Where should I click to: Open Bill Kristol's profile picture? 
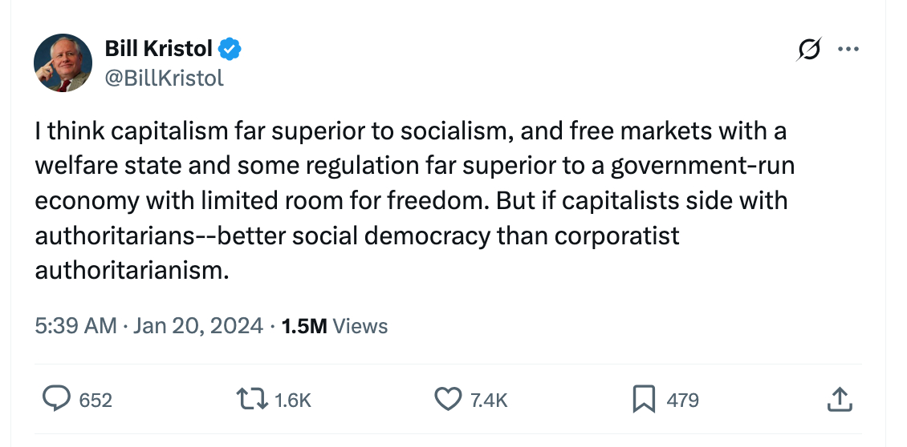(x=63, y=63)
